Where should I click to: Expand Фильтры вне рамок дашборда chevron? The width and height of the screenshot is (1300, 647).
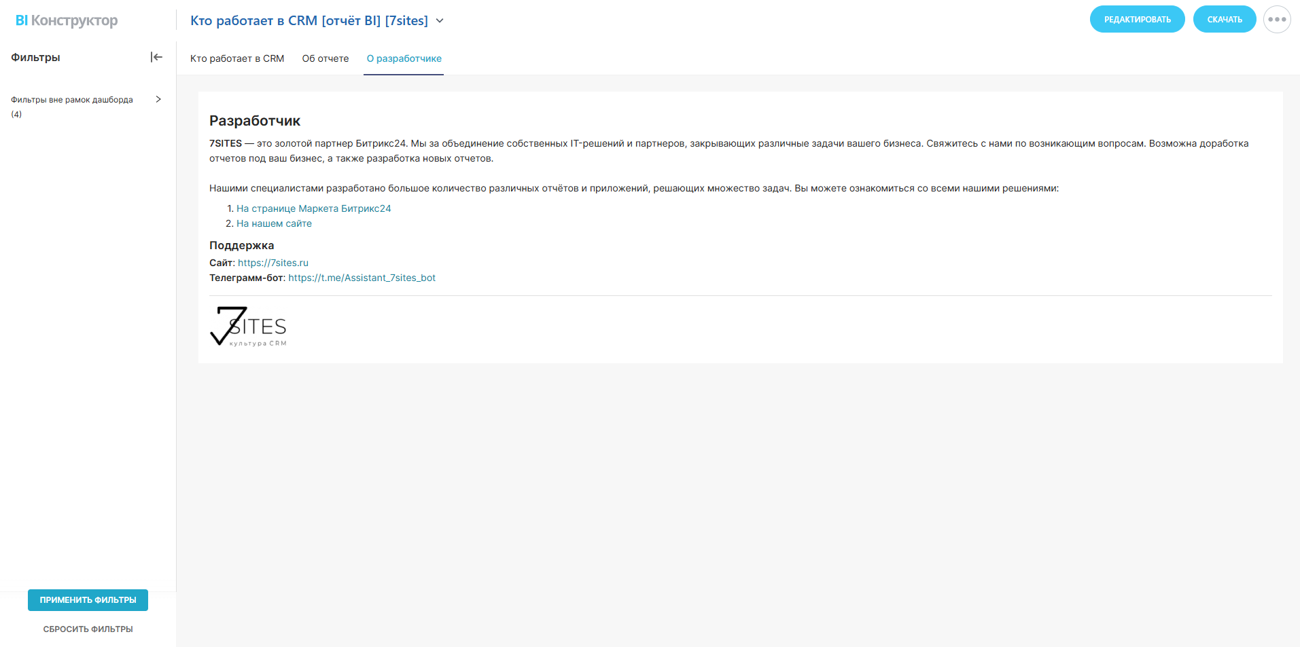[x=158, y=99]
